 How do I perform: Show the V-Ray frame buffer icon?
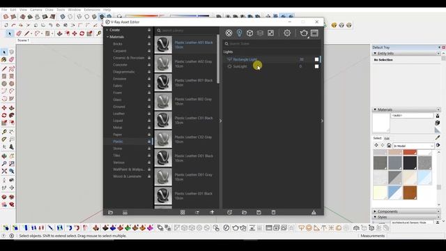click(314, 33)
